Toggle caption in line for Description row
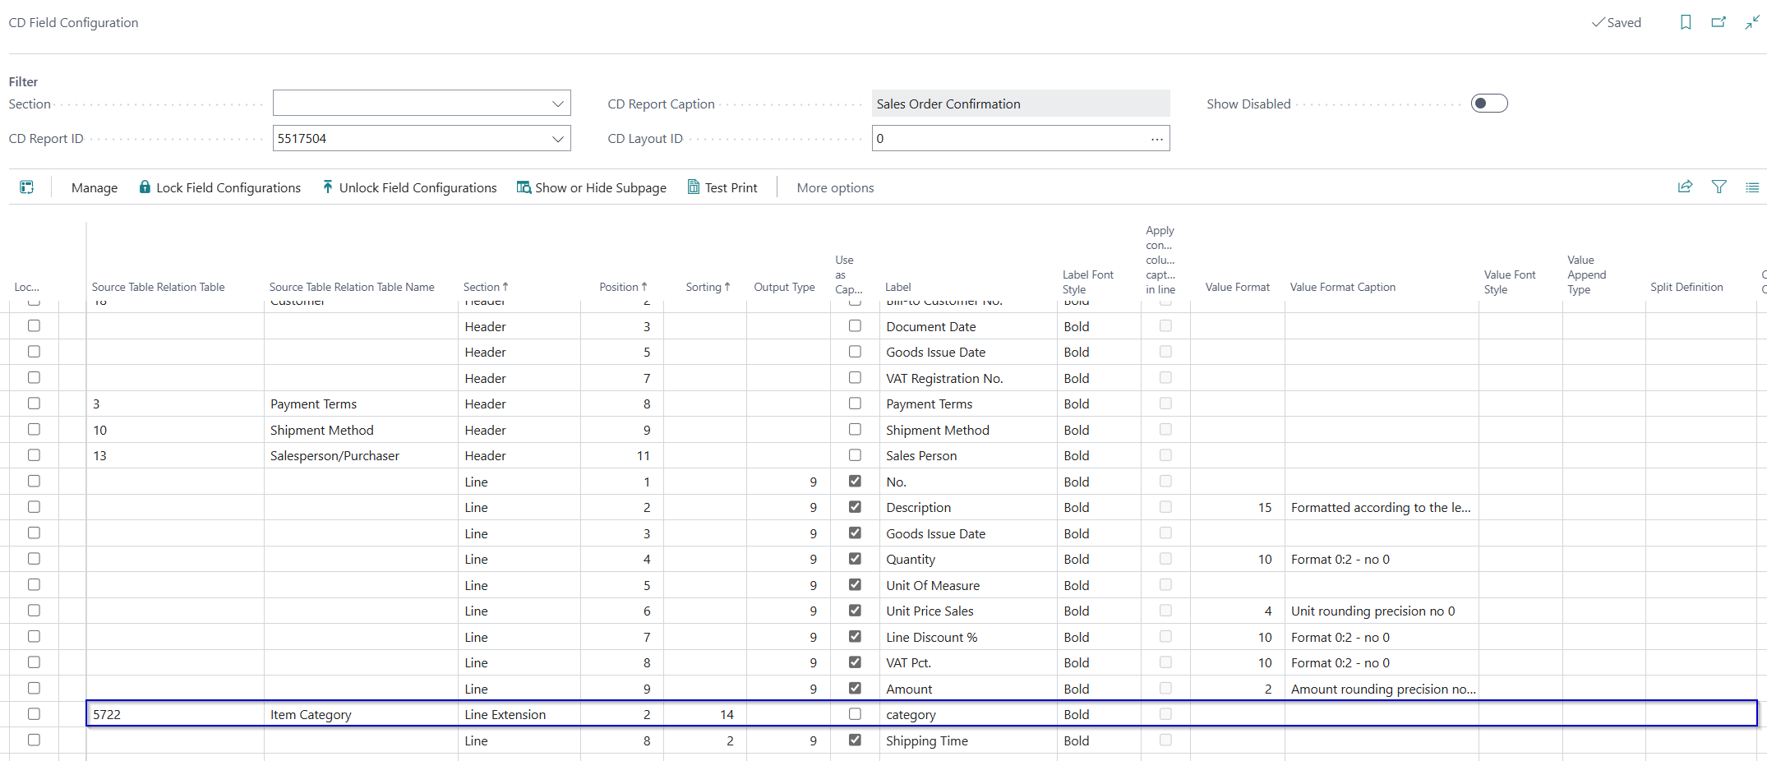 tap(1165, 507)
